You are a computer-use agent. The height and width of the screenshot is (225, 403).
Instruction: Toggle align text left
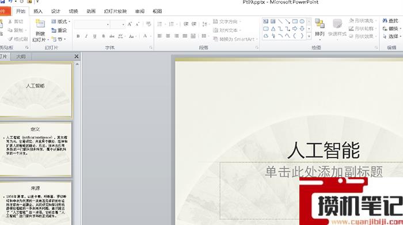[x=159, y=36]
